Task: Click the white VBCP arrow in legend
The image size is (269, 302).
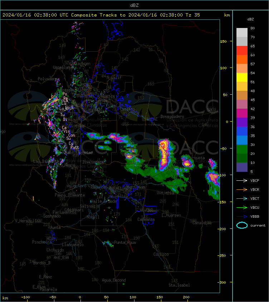Action: [242, 180]
